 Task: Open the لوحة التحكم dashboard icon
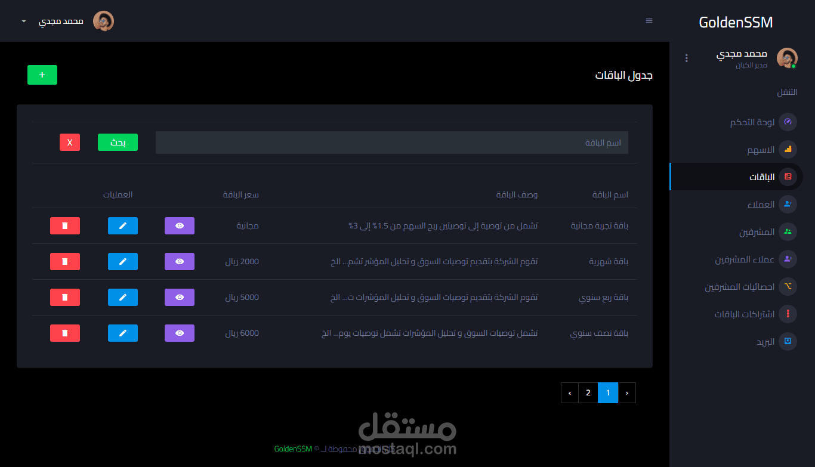(x=788, y=122)
